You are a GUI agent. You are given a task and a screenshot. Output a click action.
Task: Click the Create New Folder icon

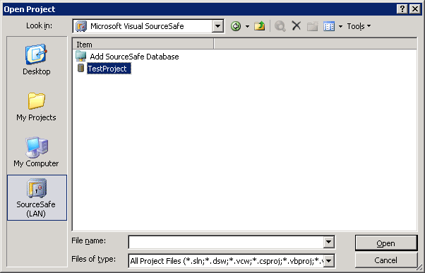(312, 26)
